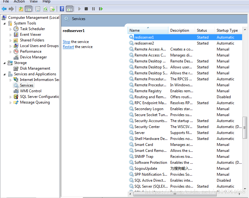Expand the Event Viewer node arrow
Viewport: 249px width, 198px height.
pyautogui.click(x=10, y=35)
